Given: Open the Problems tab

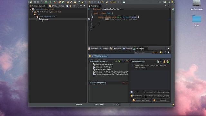Looking at the screenshot, I should 93,49.
